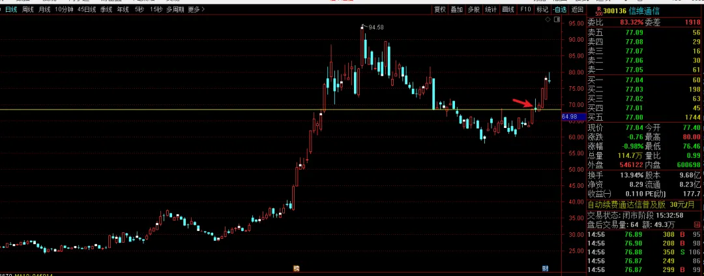Click the 买二 77.03 order row
The height and width of the screenshot is (276, 704).
pyautogui.click(x=645, y=89)
